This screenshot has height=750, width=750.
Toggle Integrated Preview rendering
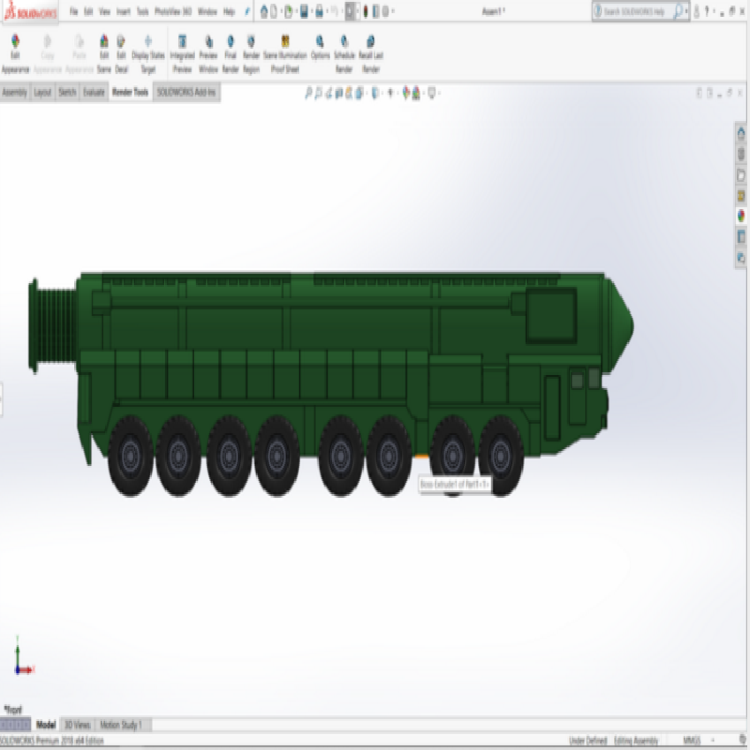182,53
